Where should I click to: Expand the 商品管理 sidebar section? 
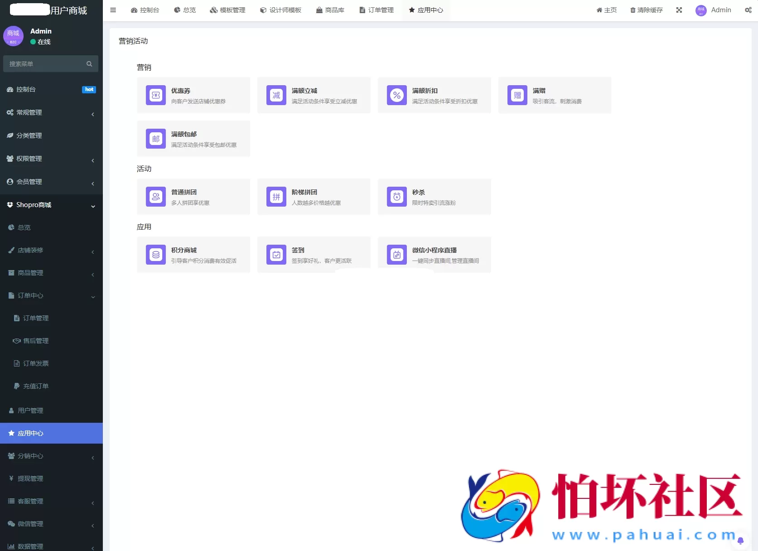[x=51, y=273]
